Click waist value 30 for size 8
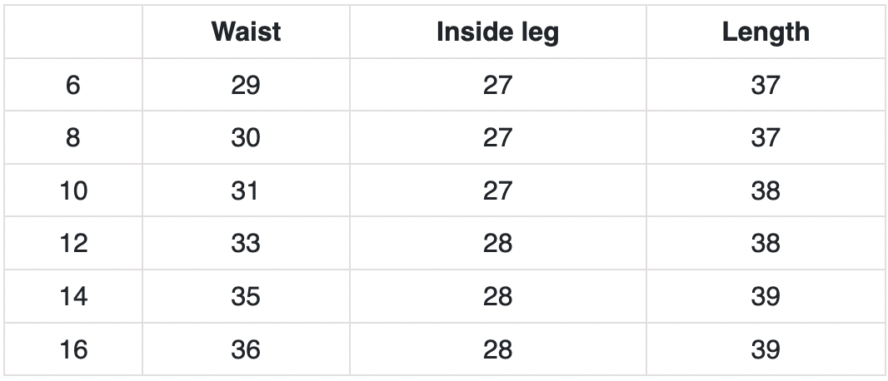This screenshot has height=381, width=888. pos(246,137)
